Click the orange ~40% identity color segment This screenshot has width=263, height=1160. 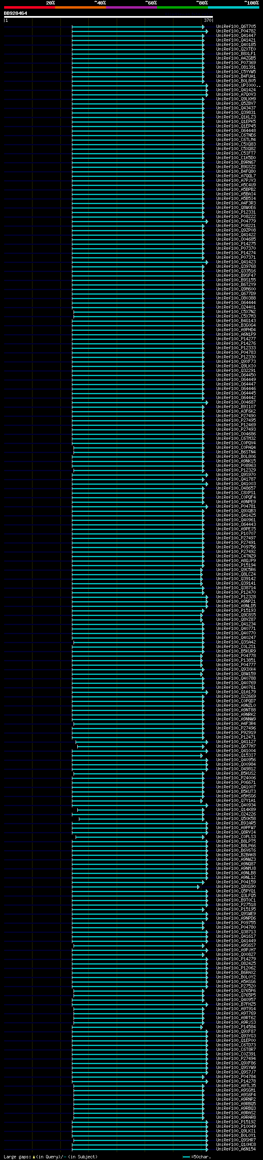click(x=81, y=8)
